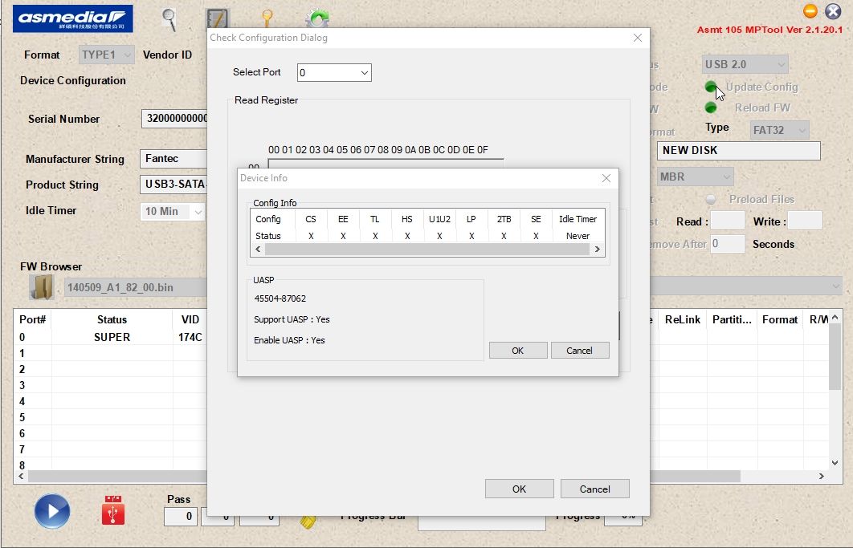Screen dimensions: 853x548
Task: Click left arrow of Config Info scrollbar
Action: [258, 250]
